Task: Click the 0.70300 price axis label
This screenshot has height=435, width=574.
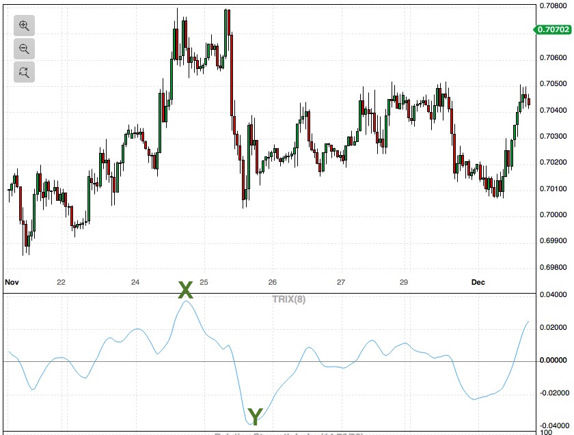Action: click(553, 136)
